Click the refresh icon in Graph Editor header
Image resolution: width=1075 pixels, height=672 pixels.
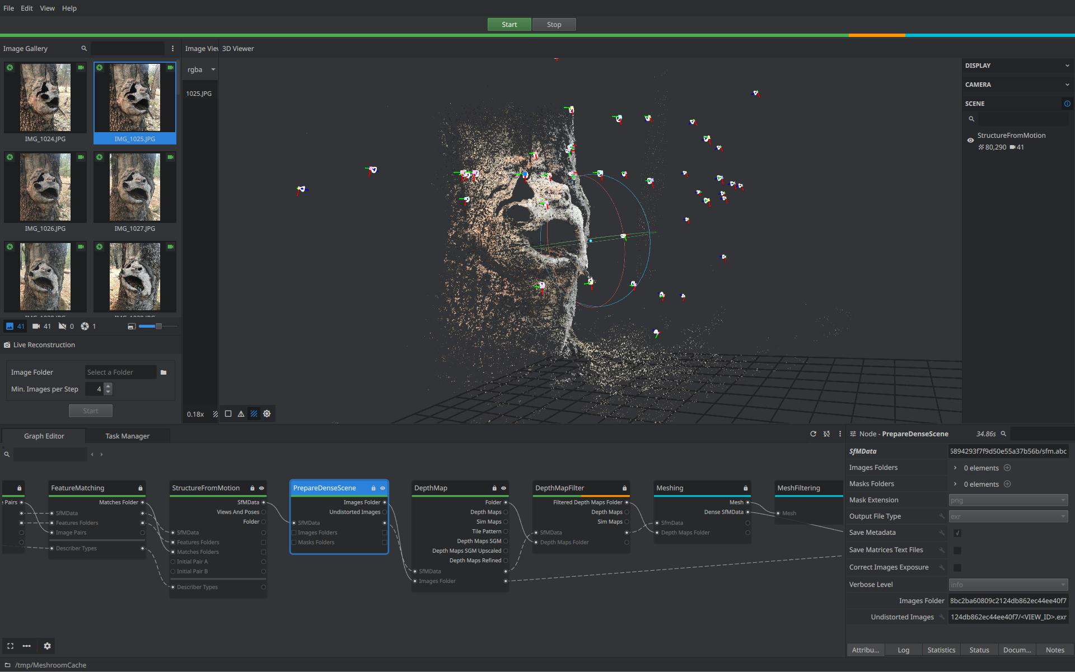tap(813, 434)
